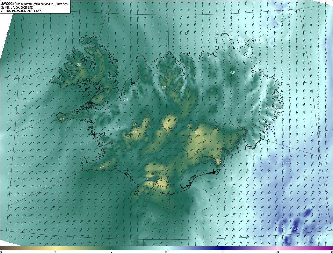Click the 2.0 value label on the map
Viewport: 333px width, 254px height.
tap(197, 133)
